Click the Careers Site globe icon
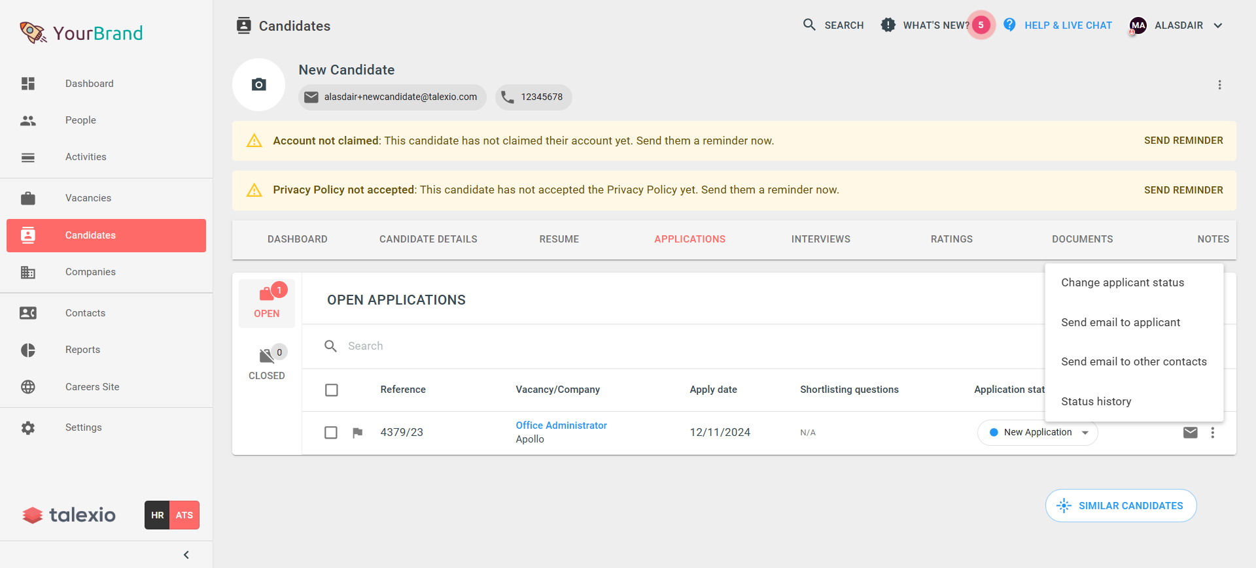 (x=28, y=387)
